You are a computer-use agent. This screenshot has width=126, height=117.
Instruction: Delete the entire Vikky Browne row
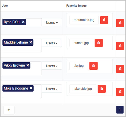point(120,69)
